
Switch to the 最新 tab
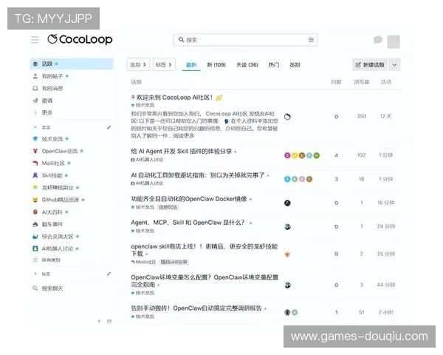point(191,65)
